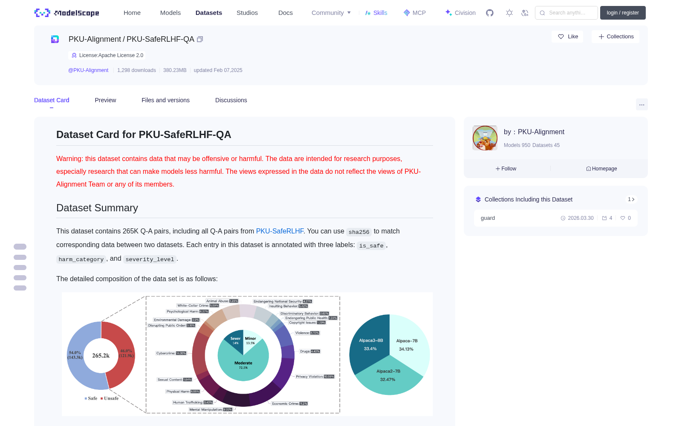Screen dimensions: 682x426
Task: Switch language with the translate icon
Action: coord(525,13)
